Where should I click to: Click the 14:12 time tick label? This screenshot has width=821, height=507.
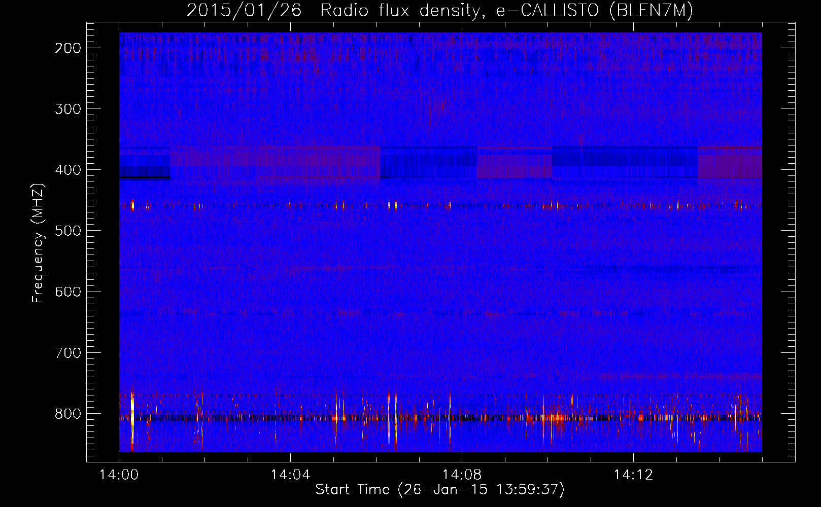[x=633, y=475]
